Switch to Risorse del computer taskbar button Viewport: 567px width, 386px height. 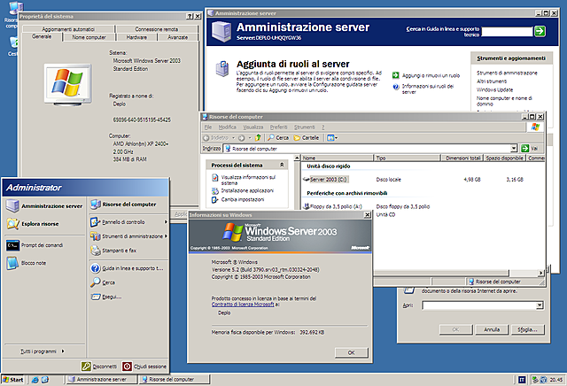[175, 380]
